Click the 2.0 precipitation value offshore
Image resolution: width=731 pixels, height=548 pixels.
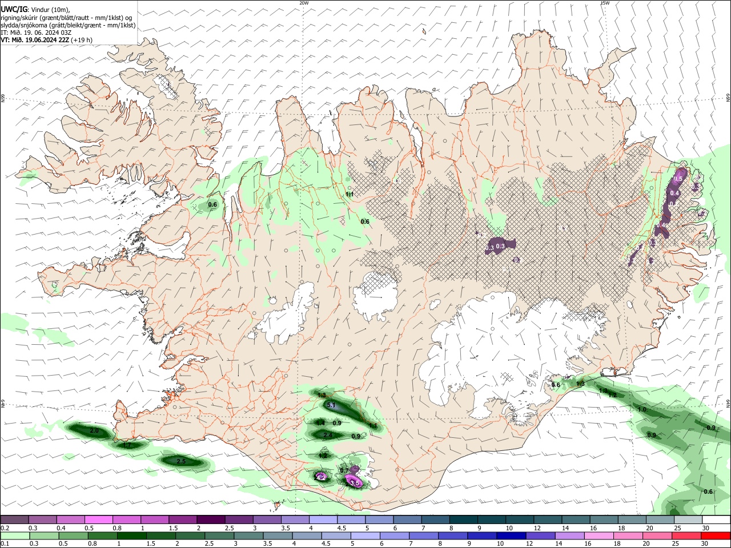[94, 430]
